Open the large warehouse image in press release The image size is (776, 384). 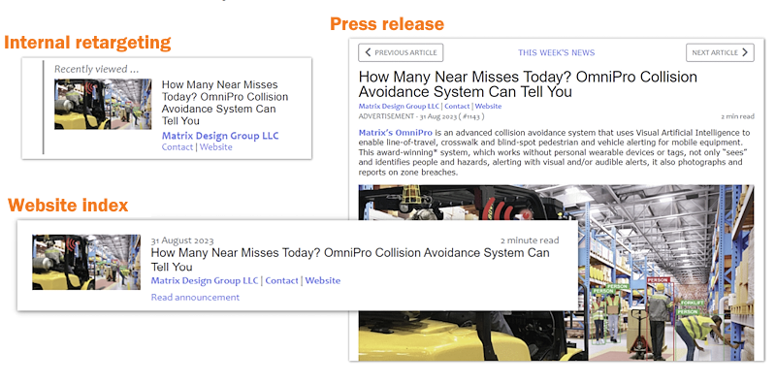(556, 272)
